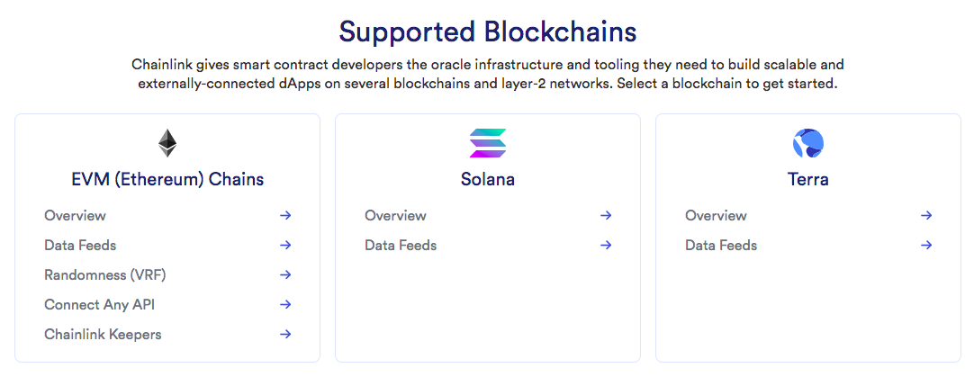This screenshot has width=974, height=386.
Task: Open the Connect Any API link
Action: tap(99, 305)
